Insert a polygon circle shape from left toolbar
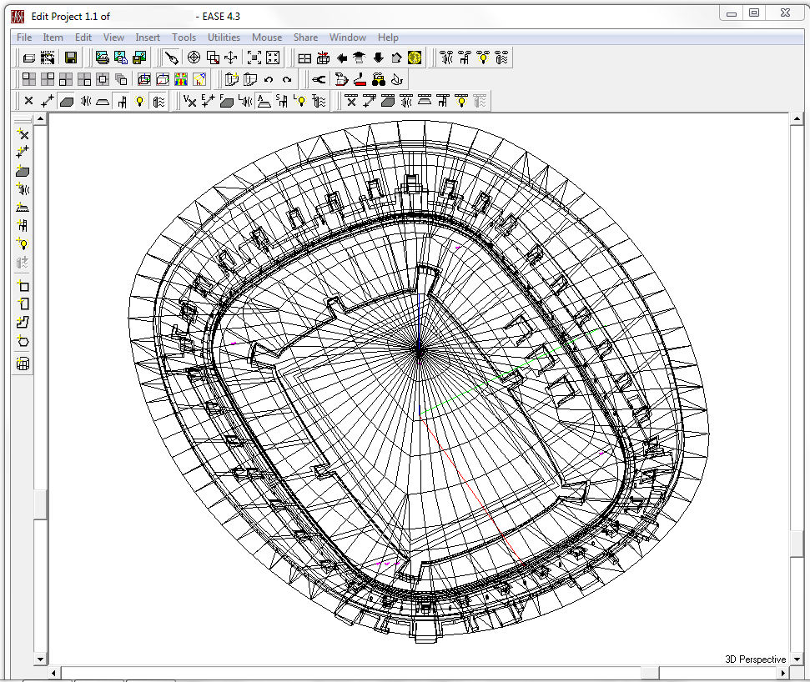Image resolution: width=810 pixels, height=682 pixels. tap(23, 341)
